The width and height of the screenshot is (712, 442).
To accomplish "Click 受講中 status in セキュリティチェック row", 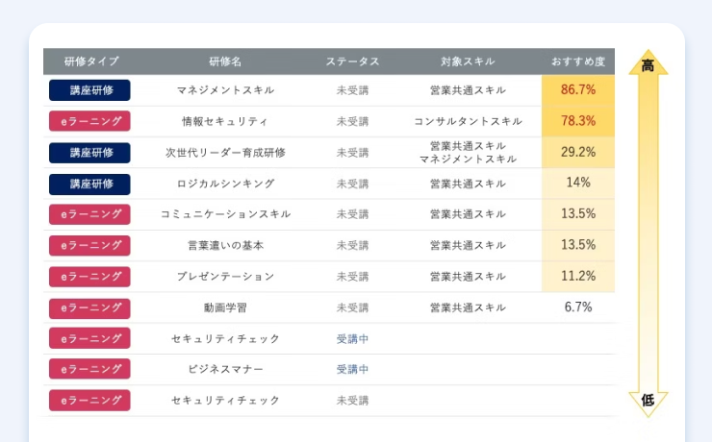I will 352,338.
